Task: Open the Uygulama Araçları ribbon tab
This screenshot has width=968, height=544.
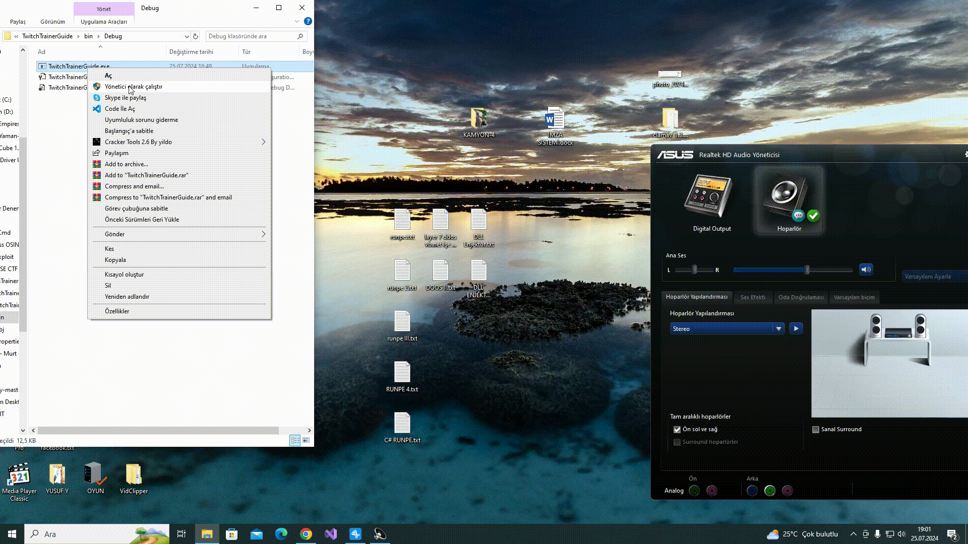Action: coord(104,22)
